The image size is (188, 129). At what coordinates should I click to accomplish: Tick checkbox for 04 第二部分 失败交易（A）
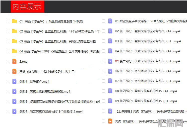pyautogui.click(x=103, y=51)
